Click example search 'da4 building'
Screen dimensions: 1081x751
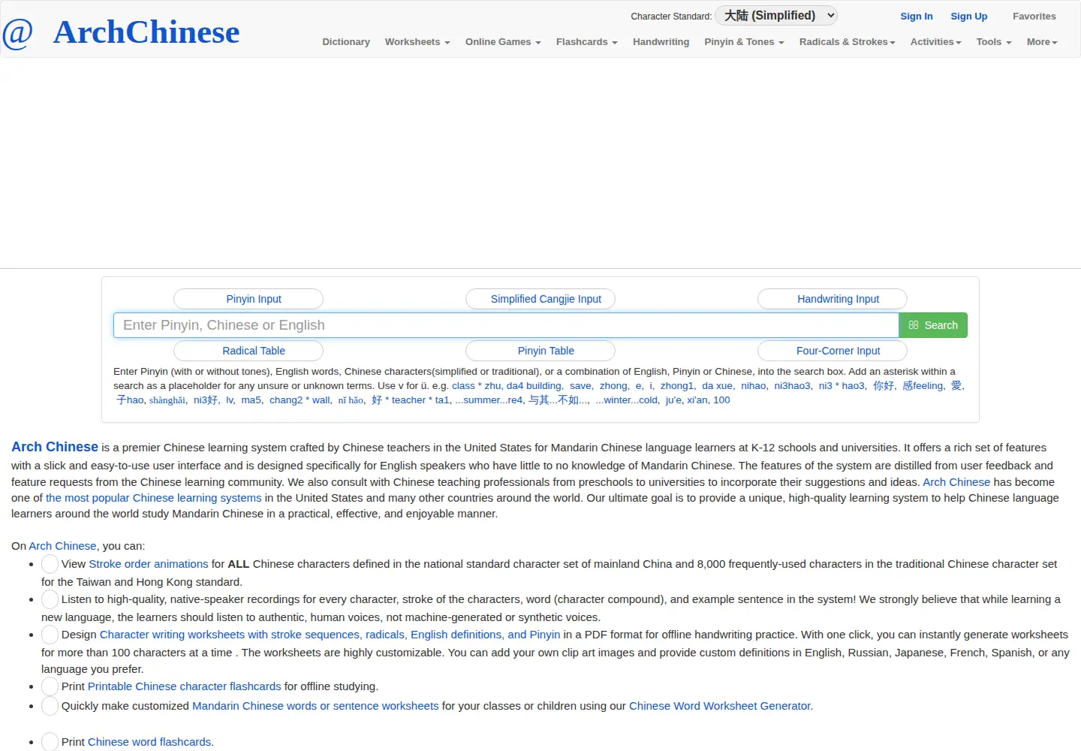click(534, 386)
